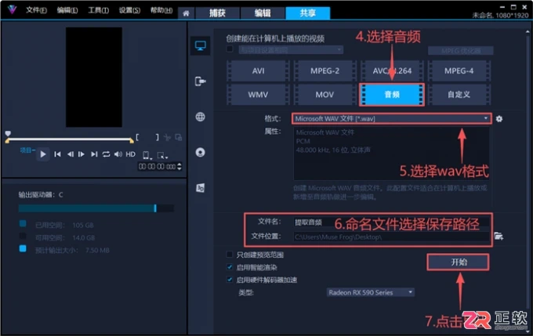Choose the MPEG-4 format button
The width and height of the screenshot is (533, 336).
(x=459, y=71)
